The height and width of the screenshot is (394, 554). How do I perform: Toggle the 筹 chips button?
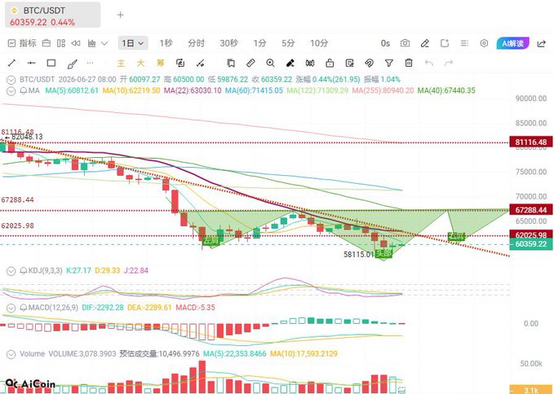click(x=161, y=63)
